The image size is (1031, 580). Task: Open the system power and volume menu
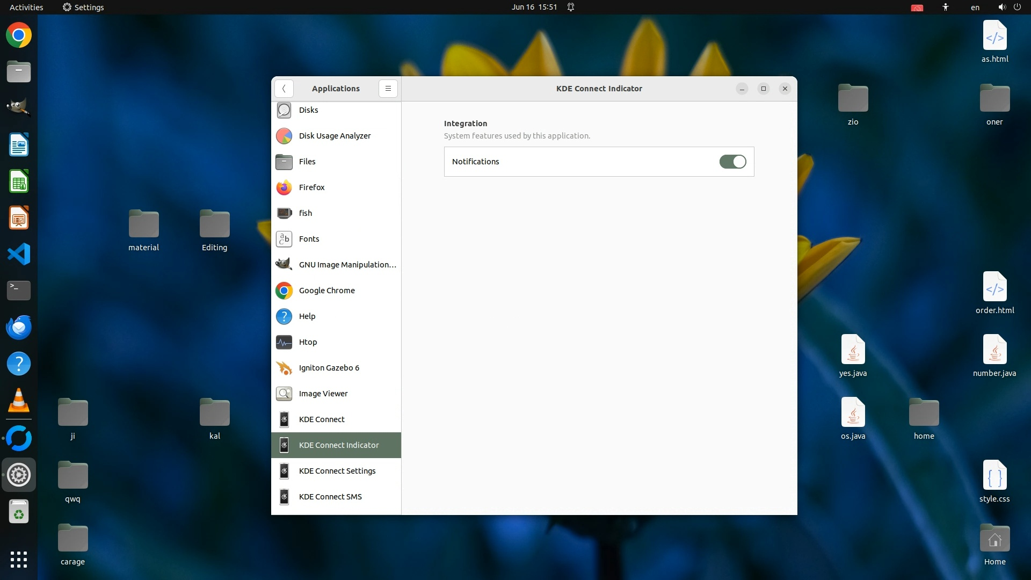click(x=1009, y=8)
